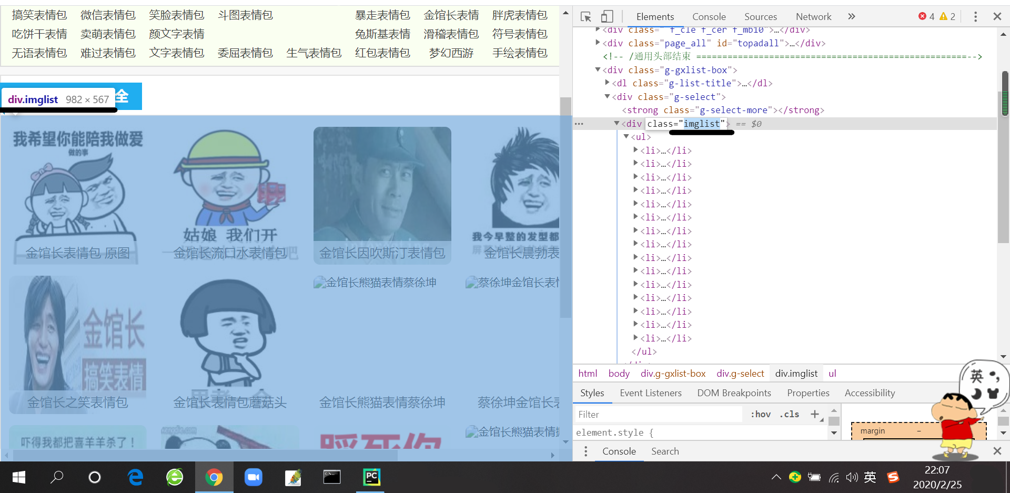This screenshot has height=493, width=1010.
Task: Click the Windows search icon
Action: 57,477
